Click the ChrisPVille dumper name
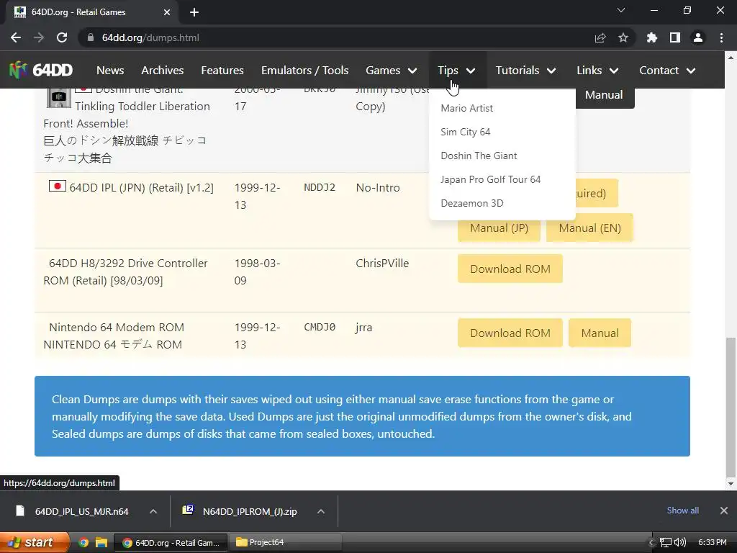This screenshot has width=737, height=553. point(382,264)
